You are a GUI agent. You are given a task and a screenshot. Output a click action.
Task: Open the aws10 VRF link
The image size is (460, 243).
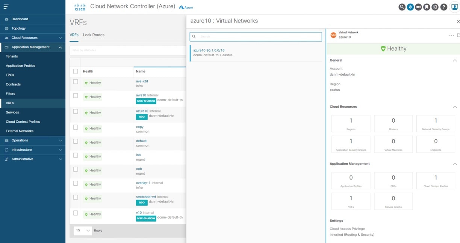141,95
